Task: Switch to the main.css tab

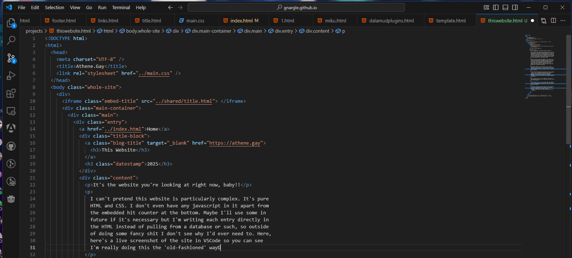Action: (195, 21)
